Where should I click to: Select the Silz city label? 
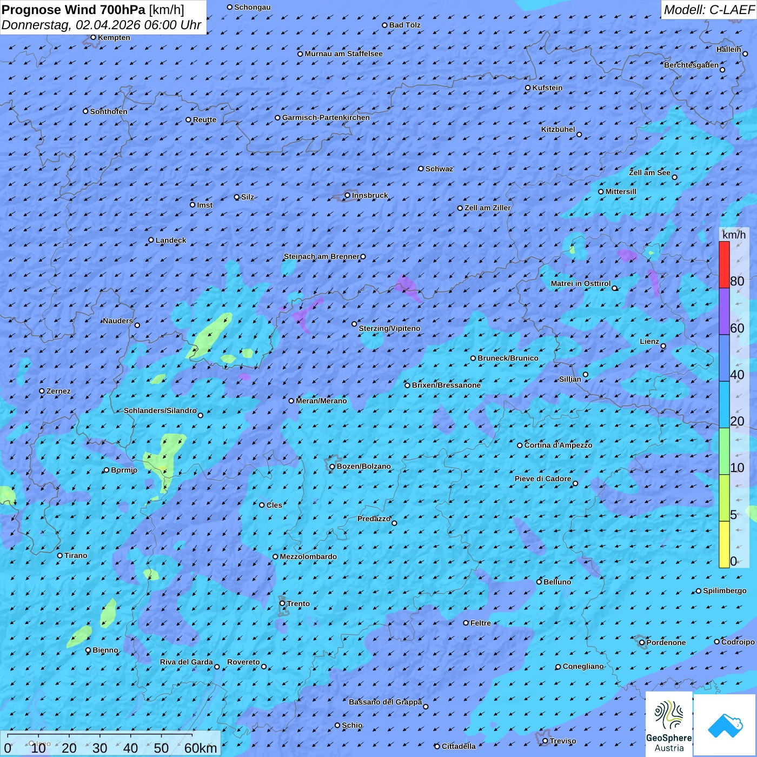click(248, 197)
